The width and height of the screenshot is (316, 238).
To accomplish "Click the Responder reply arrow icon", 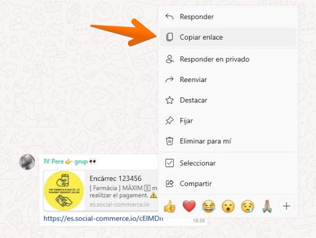I will [x=169, y=17].
